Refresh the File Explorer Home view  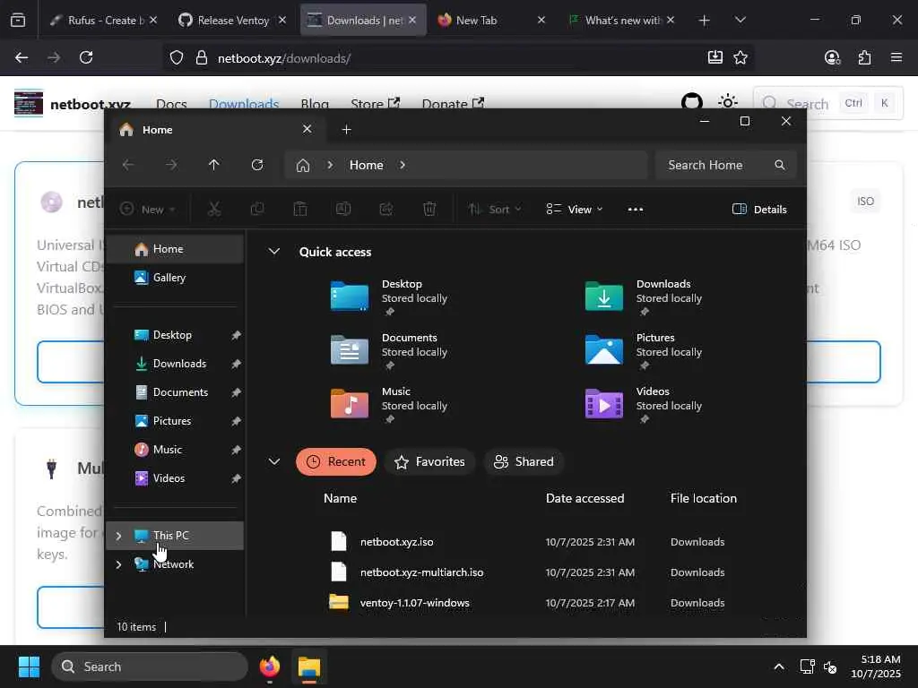pos(257,165)
